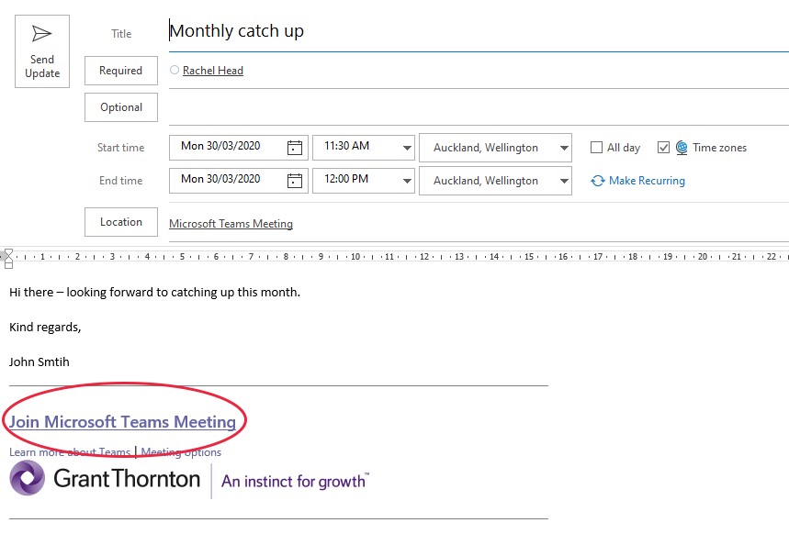Click the empty Optional attendees field

pos(478,107)
